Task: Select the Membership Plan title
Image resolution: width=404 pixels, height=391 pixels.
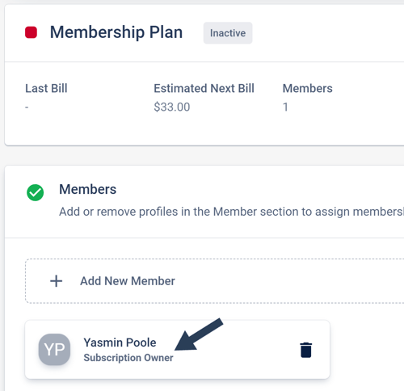Action: tap(116, 32)
